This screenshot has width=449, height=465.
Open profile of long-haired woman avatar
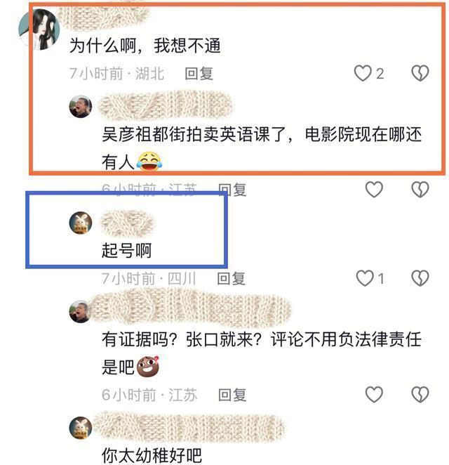(39, 30)
